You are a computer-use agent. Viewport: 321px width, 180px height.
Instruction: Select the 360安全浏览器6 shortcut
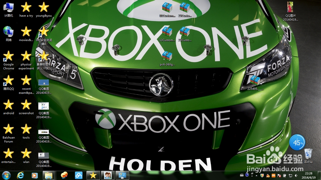click(x=44, y=36)
